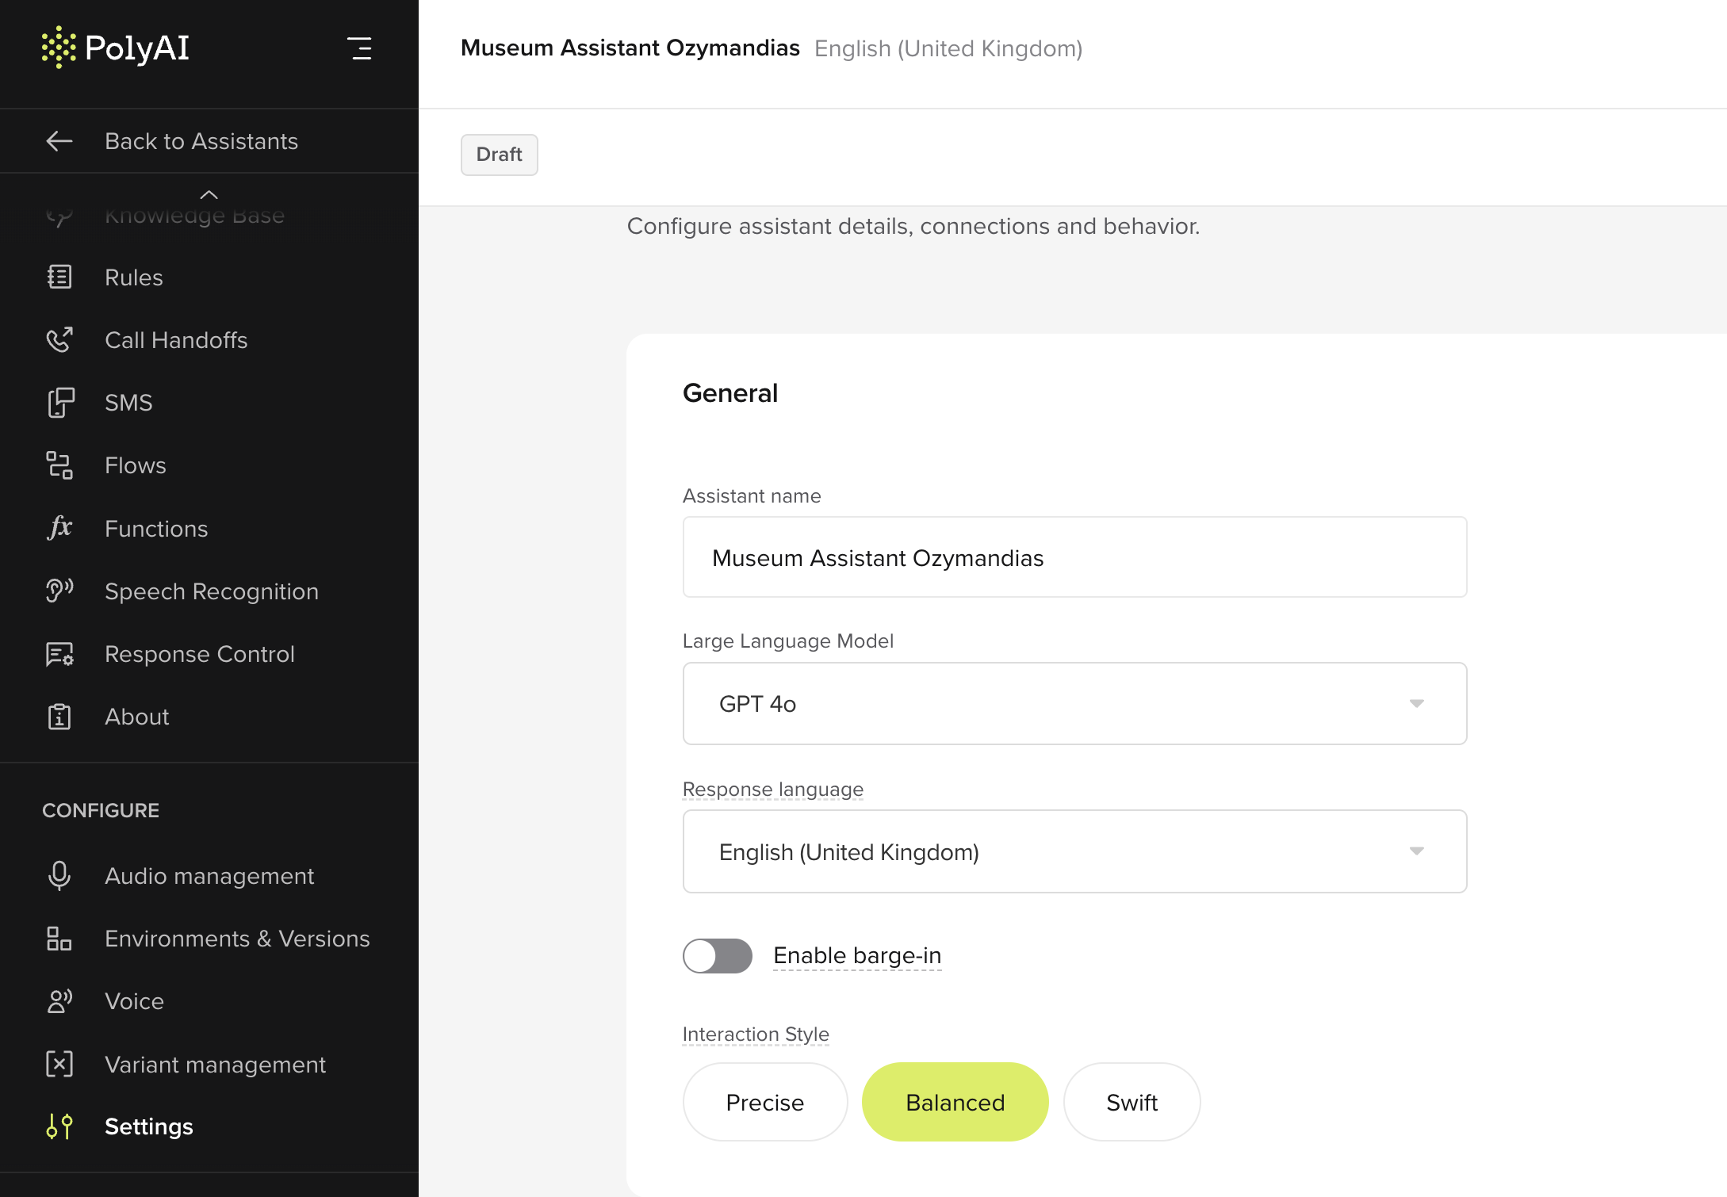This screenshot has height=1197, width=1727.
Task: Click the PolyAI logo icon
Action: 59,48
